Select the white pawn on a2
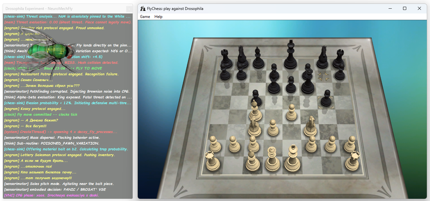 [x=215, y=144]
